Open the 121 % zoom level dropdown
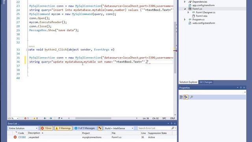The height and width of the screenshot is (142, 252). point(18,118)
